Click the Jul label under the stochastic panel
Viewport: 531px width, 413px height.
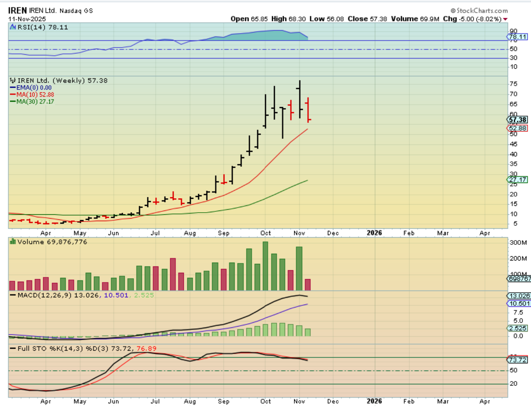[x=155, y=401]
